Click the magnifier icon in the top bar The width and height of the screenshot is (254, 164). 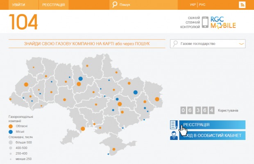coord(115,4)
